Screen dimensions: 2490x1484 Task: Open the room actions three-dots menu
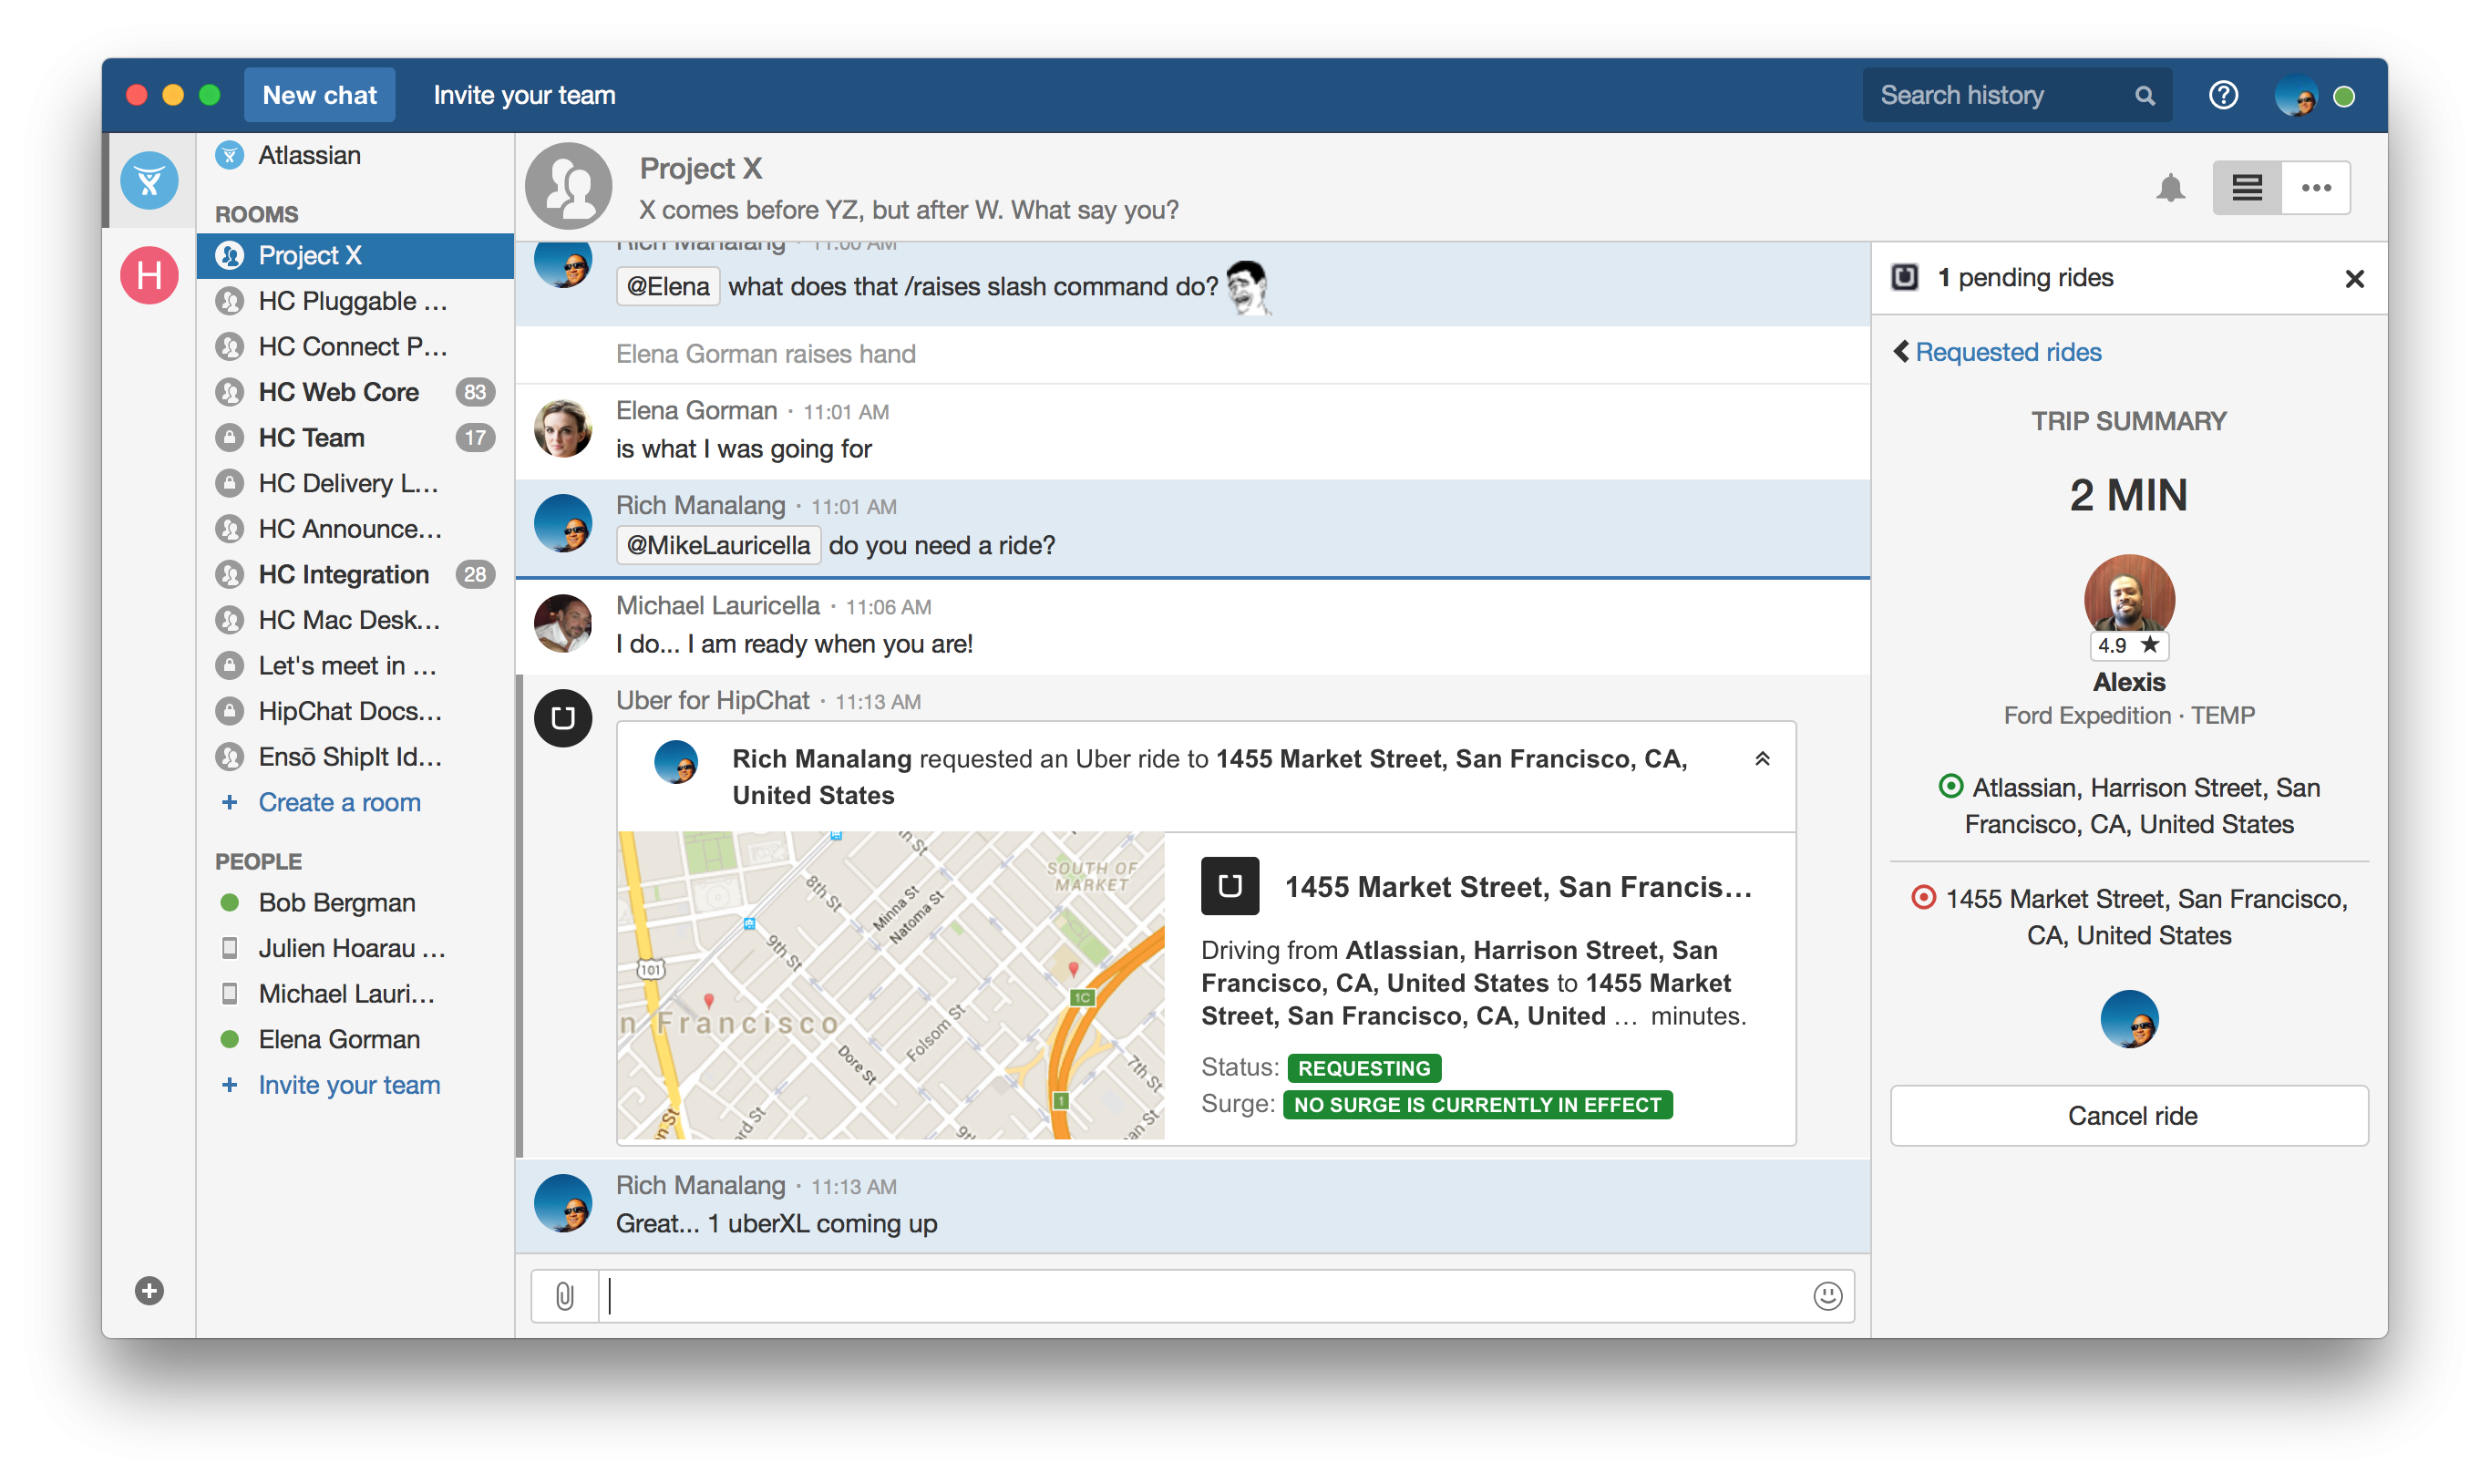[x=2316, y=188]
